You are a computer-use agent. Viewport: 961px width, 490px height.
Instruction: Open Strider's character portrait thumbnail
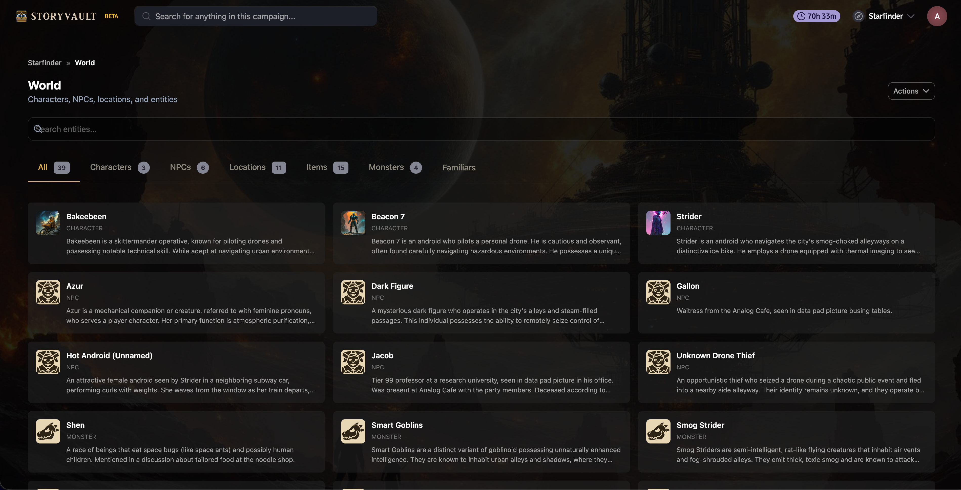[x=658, y=223]
